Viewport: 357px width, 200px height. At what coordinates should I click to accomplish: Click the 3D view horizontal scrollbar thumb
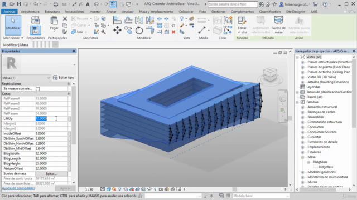pos(235,189)
